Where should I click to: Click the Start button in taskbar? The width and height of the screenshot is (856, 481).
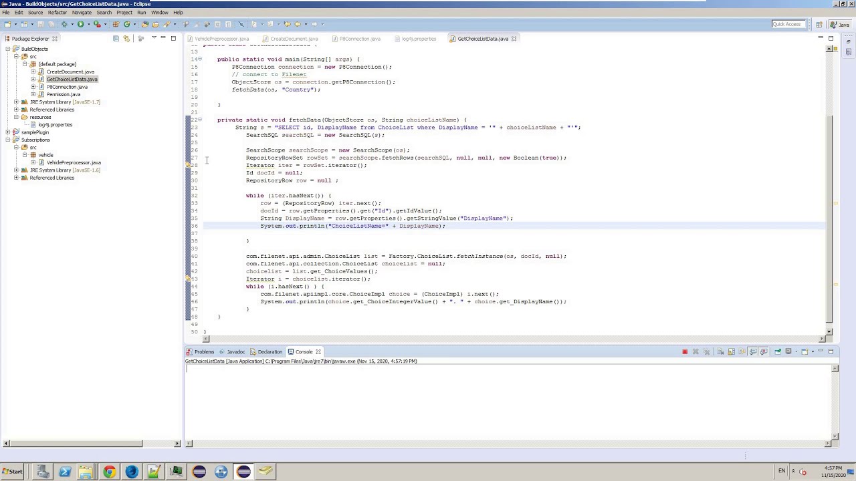[12, 472]
